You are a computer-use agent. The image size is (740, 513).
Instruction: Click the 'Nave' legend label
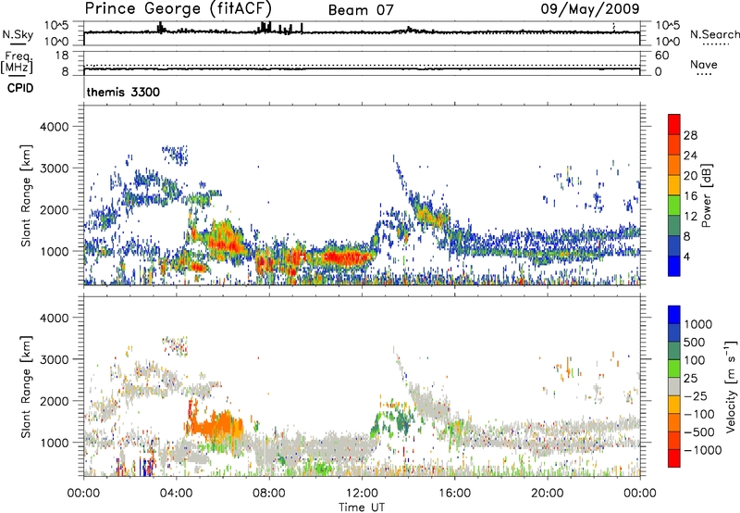click(x=703, y=64)
